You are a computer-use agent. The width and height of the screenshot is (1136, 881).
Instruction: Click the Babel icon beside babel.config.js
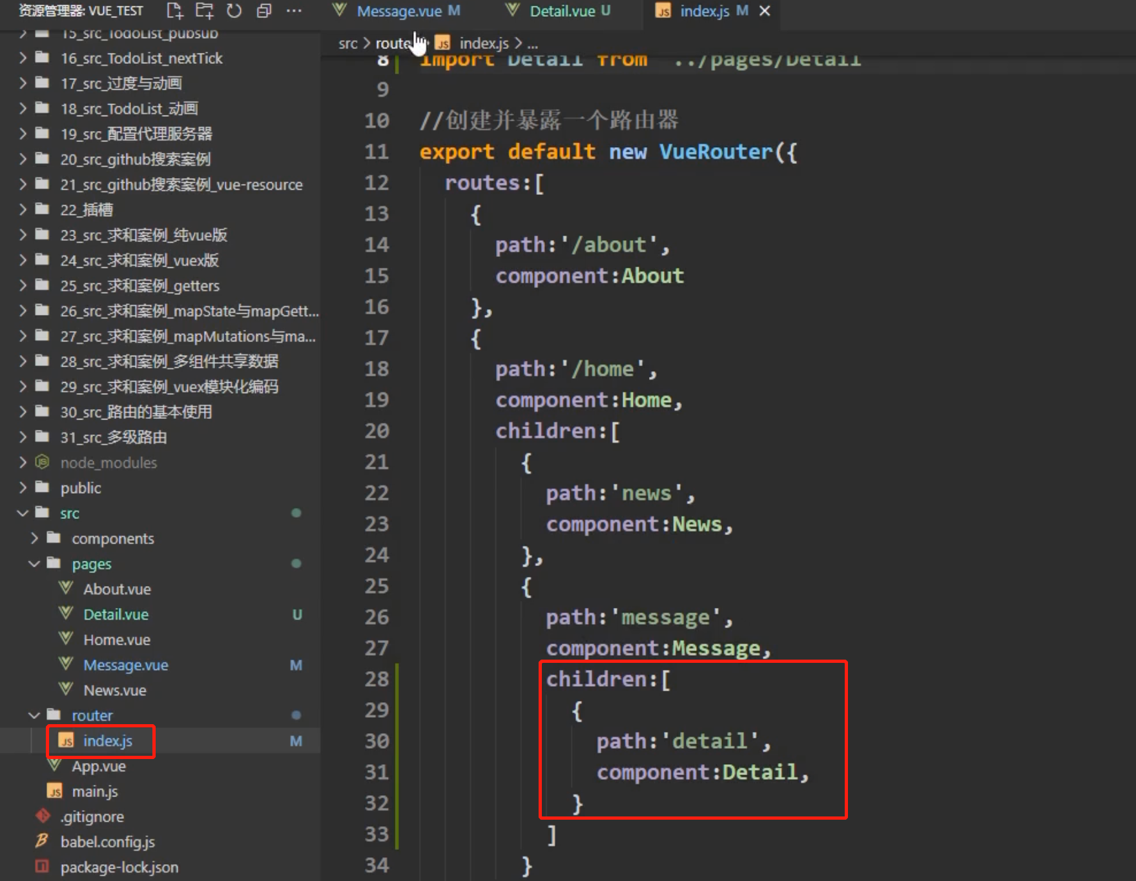(x=42, y=841)
